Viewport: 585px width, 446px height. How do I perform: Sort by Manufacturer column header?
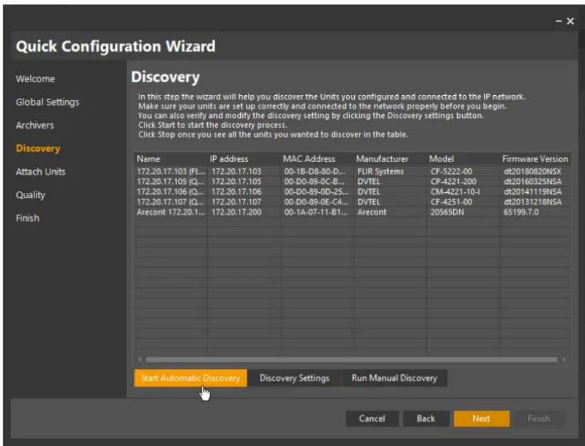pyautogui.click(x=390, y=159)
